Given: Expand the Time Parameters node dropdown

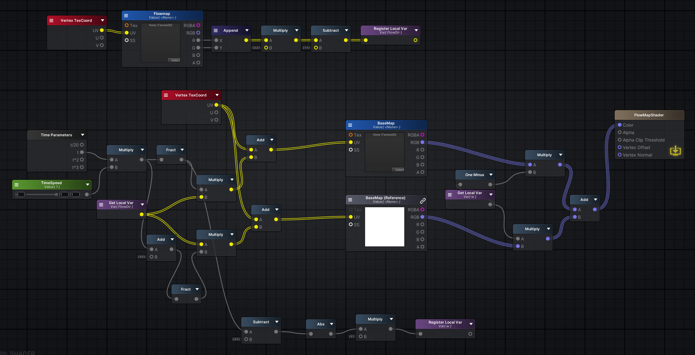Looking at the screenshot, I should (82, 135).
